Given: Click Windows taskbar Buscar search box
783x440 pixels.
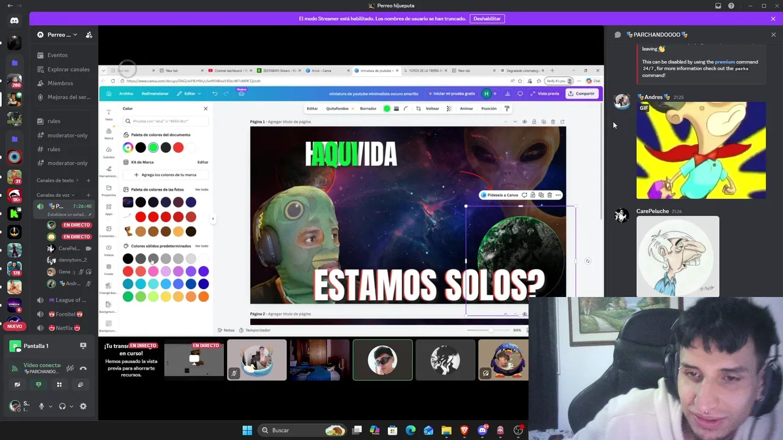Looking at the screenshot, I should tap(302, 430).
